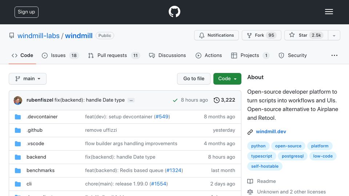Open the Projects tab
Screen dimensions: 349x196
pyautogui.click(x=250, y=55)
